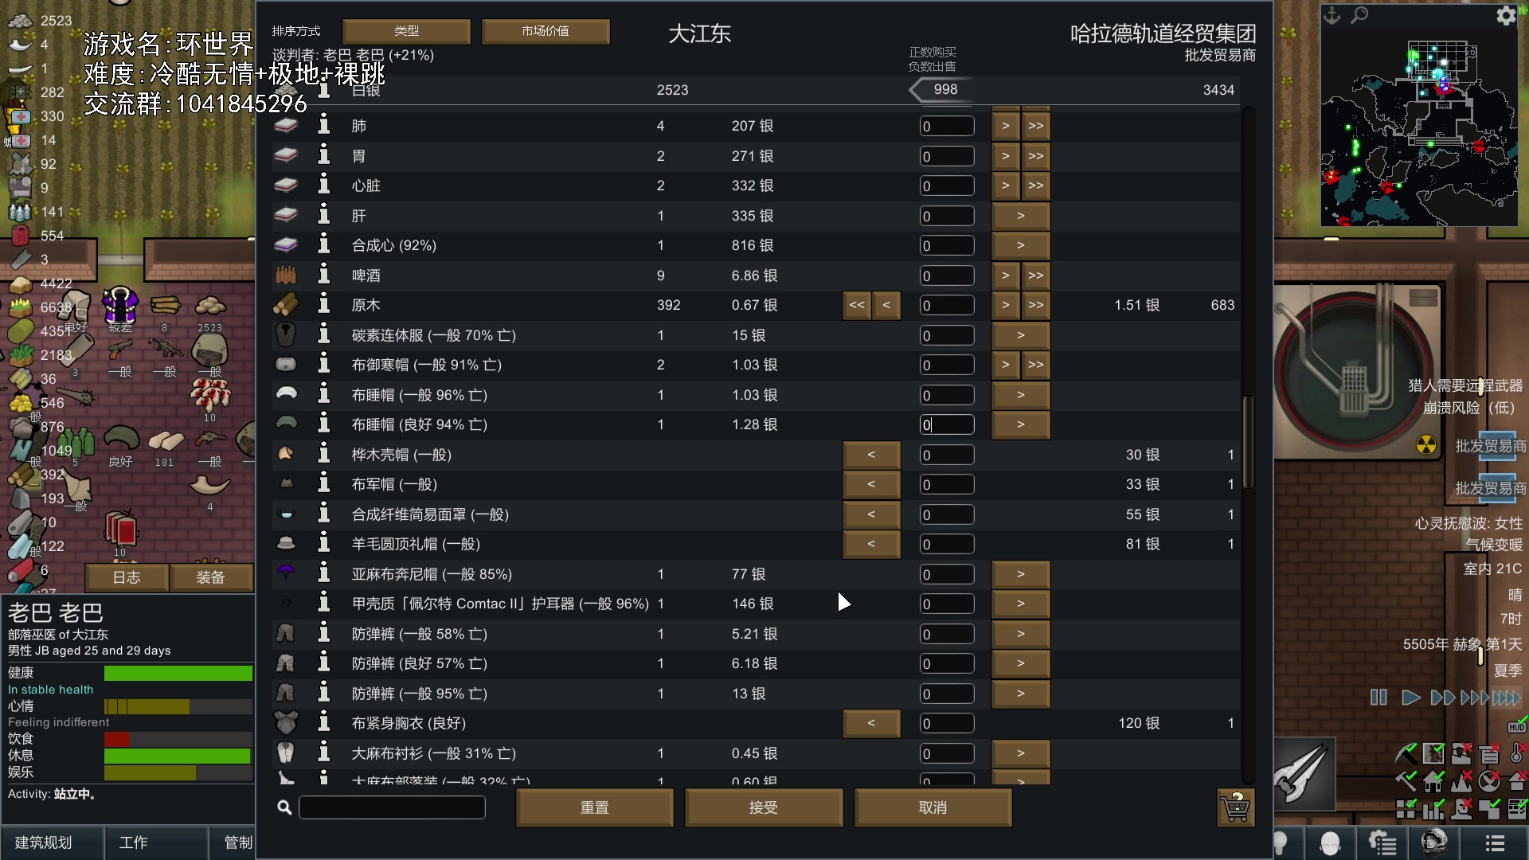This screenshot has width=1529, height=860.
Task: Open the hamburger menu icon at bottom right
Action: tap(1495, 842)
